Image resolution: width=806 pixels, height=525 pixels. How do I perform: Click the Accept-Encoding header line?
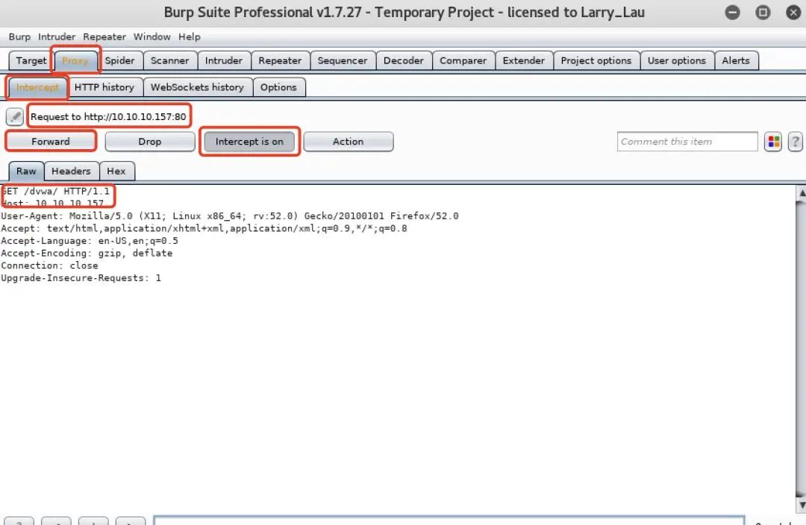click(x=87, y=254)
